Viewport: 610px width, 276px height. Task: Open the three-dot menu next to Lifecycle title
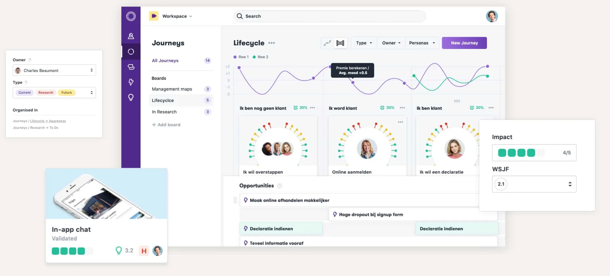coord(272,43)
